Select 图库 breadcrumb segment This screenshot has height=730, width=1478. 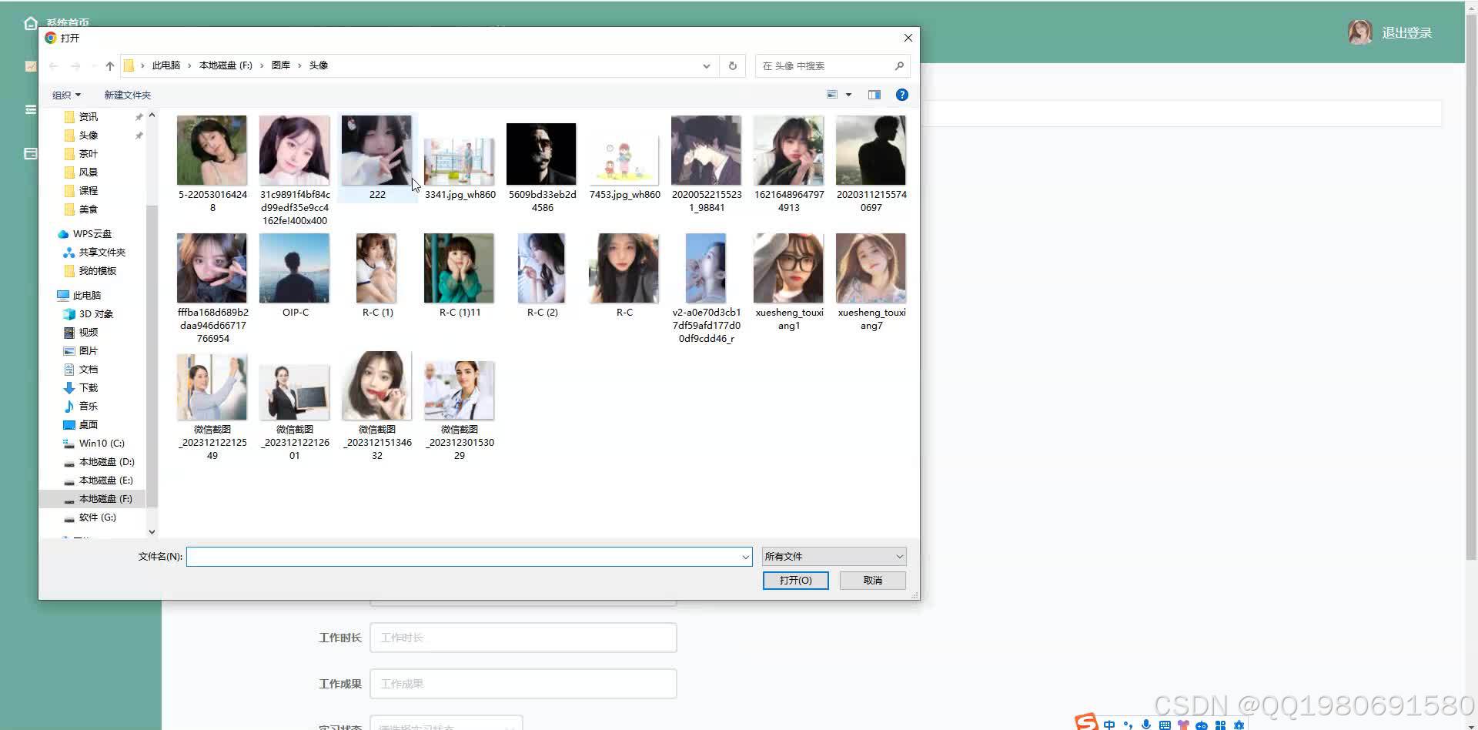(281, 65)
